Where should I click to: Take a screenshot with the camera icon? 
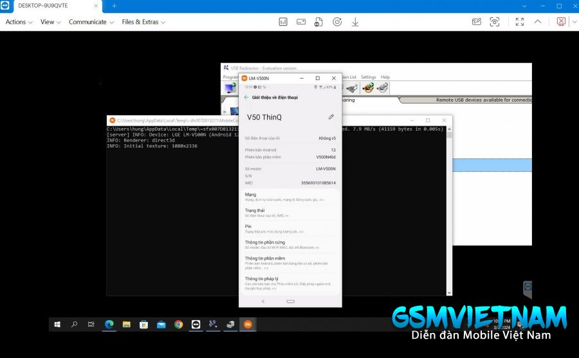click(x=495, y=22)
